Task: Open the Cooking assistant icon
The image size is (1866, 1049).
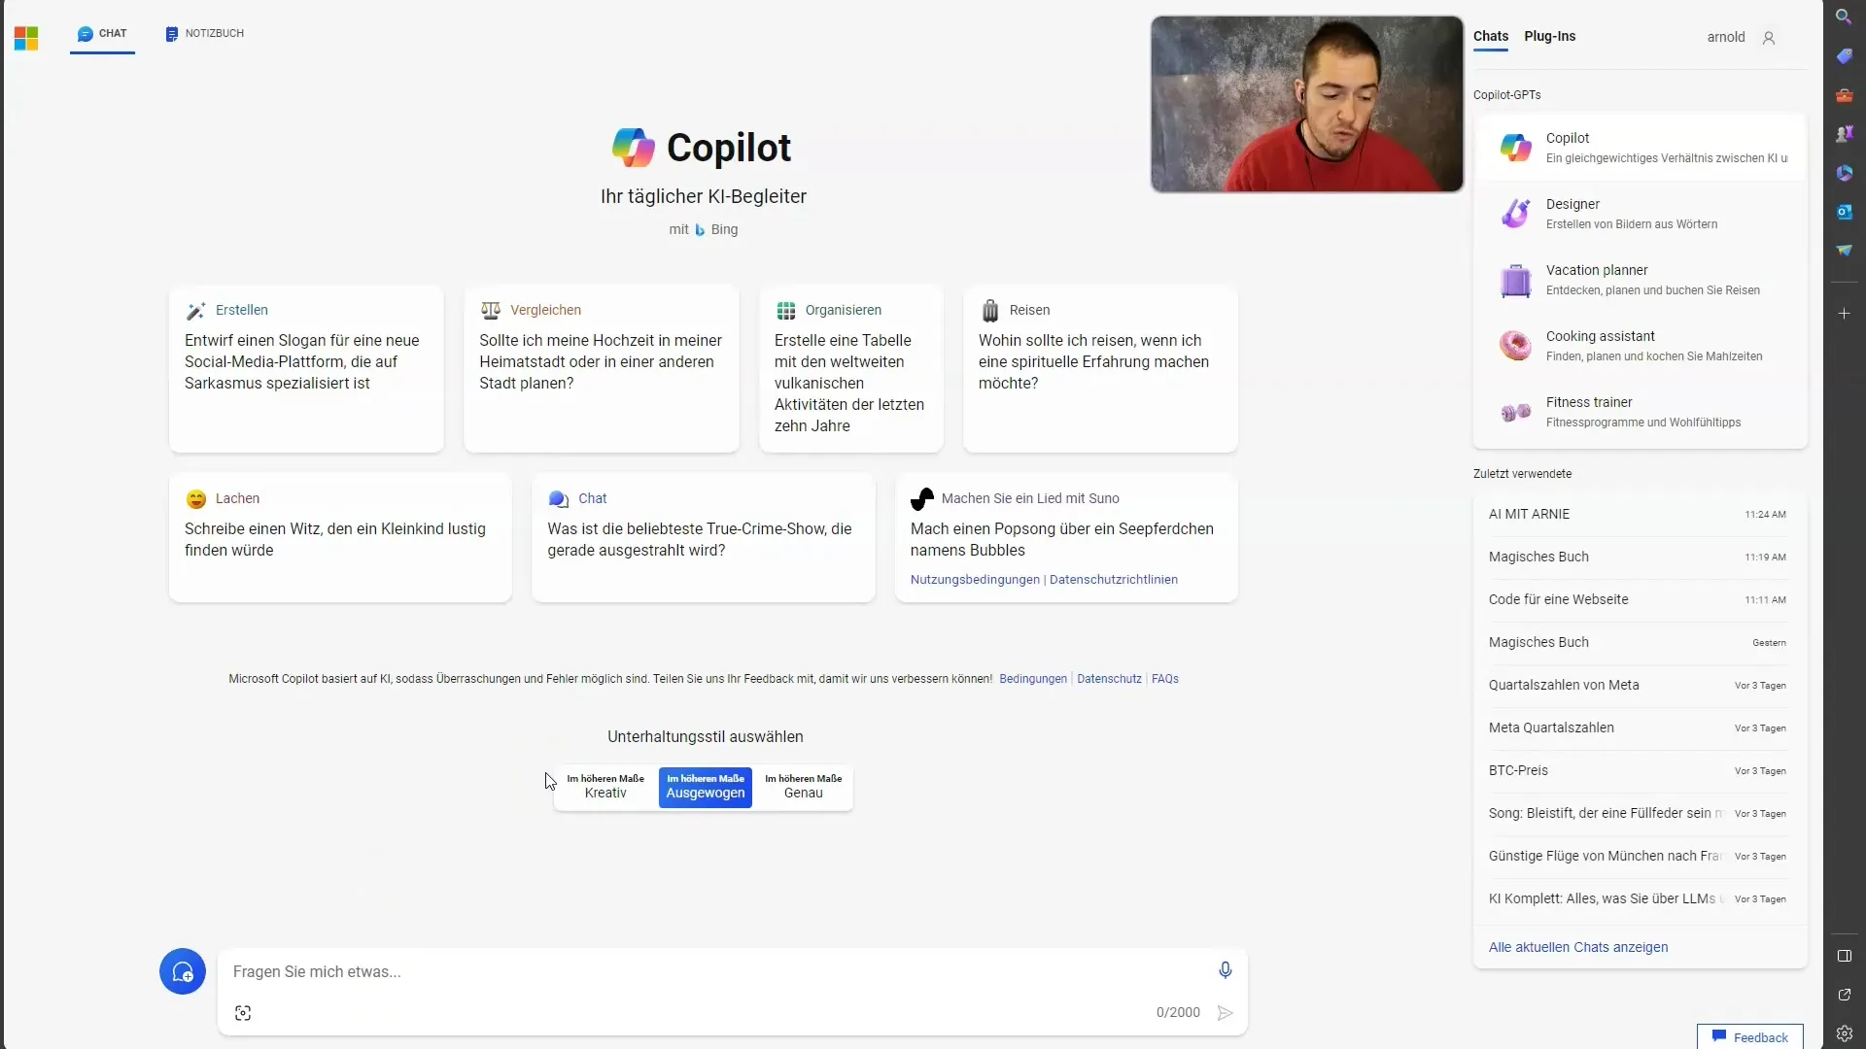Action: [1515, 345]
